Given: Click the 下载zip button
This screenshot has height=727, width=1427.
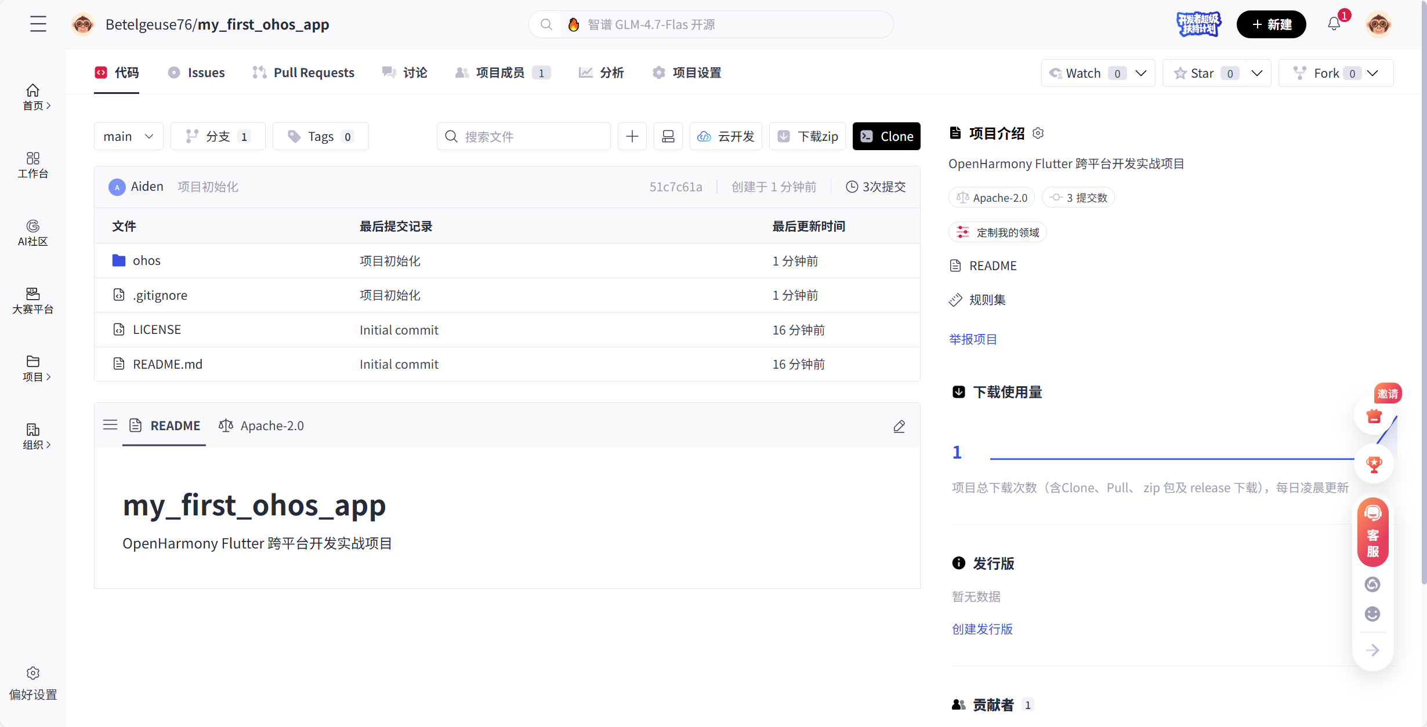Looking at the screenshot, I should (x=807, y=136).
